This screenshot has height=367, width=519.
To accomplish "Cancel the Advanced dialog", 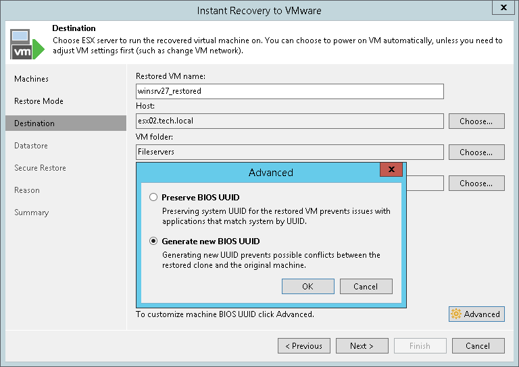I will [366, 286].
